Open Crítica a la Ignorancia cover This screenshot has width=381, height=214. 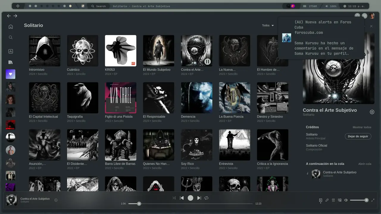pos(273,145)
